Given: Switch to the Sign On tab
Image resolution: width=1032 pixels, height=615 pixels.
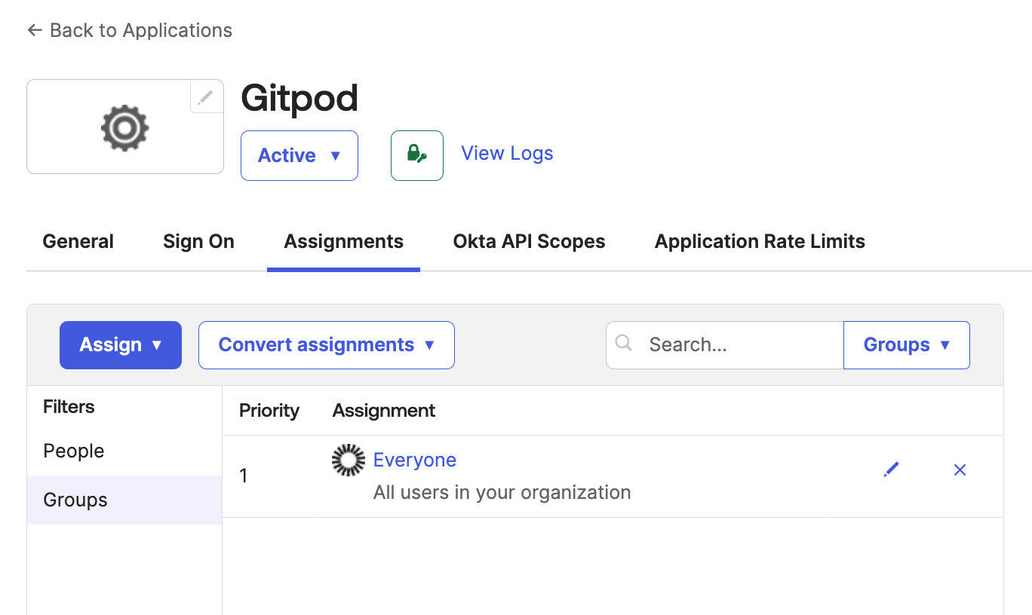Looking at the screenshot, I should point(199,241).
